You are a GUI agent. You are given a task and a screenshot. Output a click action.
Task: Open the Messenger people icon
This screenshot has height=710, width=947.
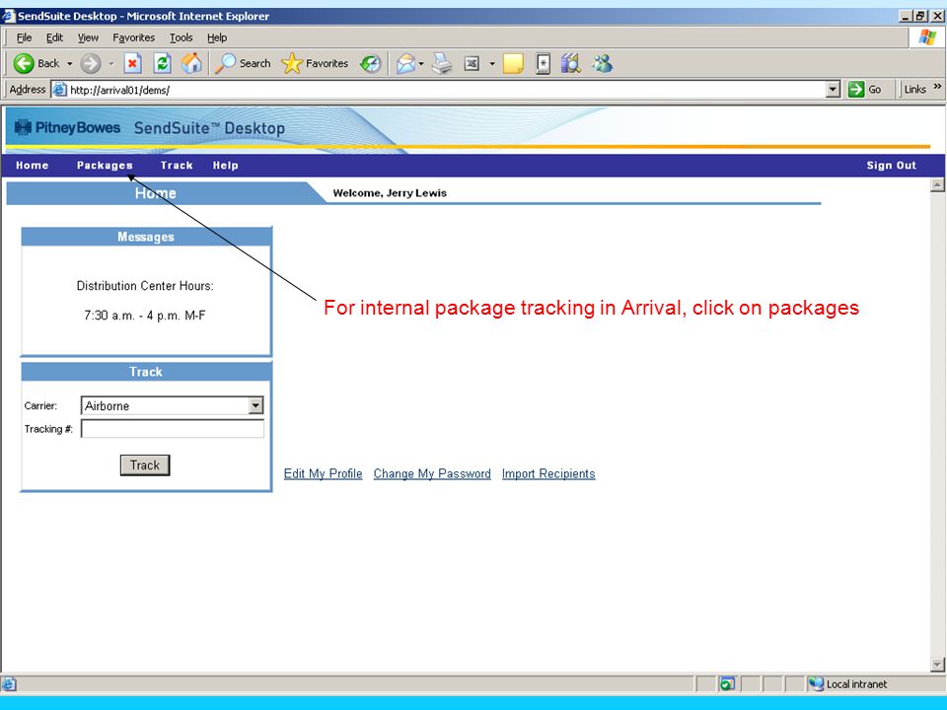[x=602, y=63]
